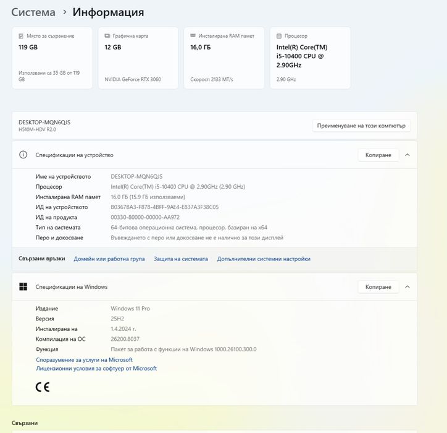Click the CE certification mark
The image size is (447, 433).
click(x=43, y=387)
